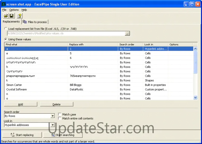Click the "Shapes" Look in cell
The width and height of the screenshot is (202, 144).
pos(155,80)
